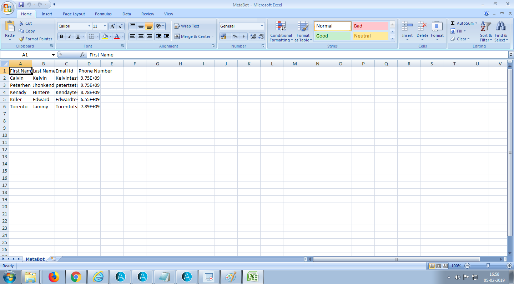Open the font name dropdown showing Calibri

[89, 26]
